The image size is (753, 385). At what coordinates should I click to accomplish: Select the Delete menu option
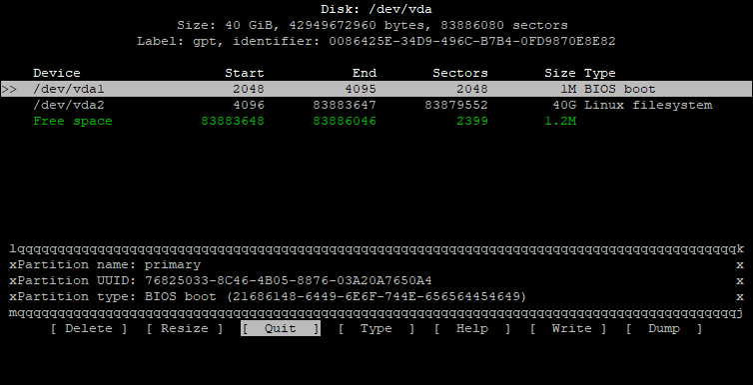(x=89, y=328)
